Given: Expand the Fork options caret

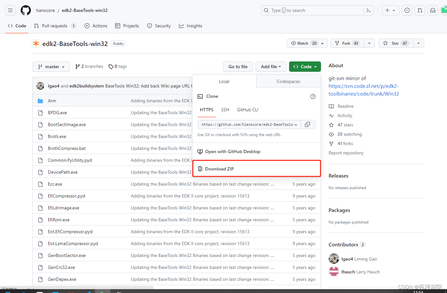Looking at the screenshot, I should click(x=369, y=43).
